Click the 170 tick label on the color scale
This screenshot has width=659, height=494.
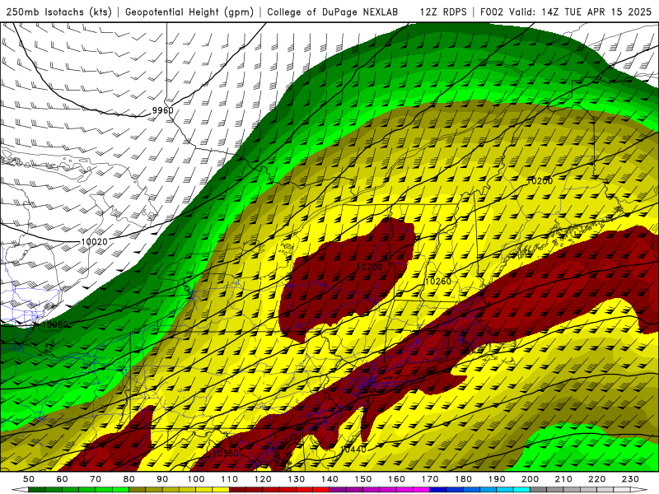(430, 479)
